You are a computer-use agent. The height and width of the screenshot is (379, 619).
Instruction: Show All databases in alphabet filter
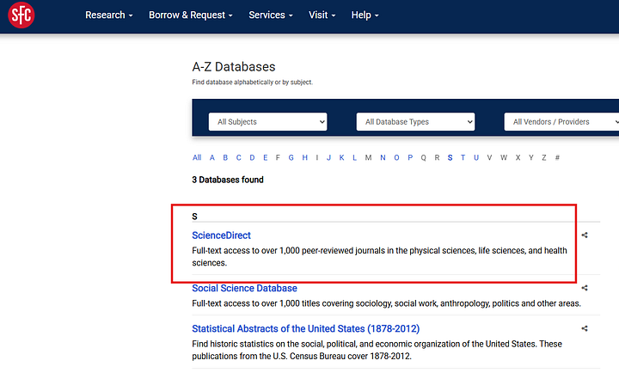(197, 157)
